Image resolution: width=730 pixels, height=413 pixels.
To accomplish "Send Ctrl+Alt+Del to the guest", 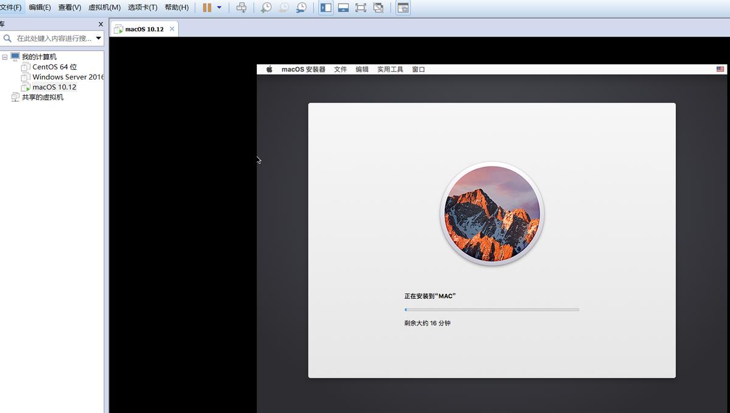I will 241,7.
